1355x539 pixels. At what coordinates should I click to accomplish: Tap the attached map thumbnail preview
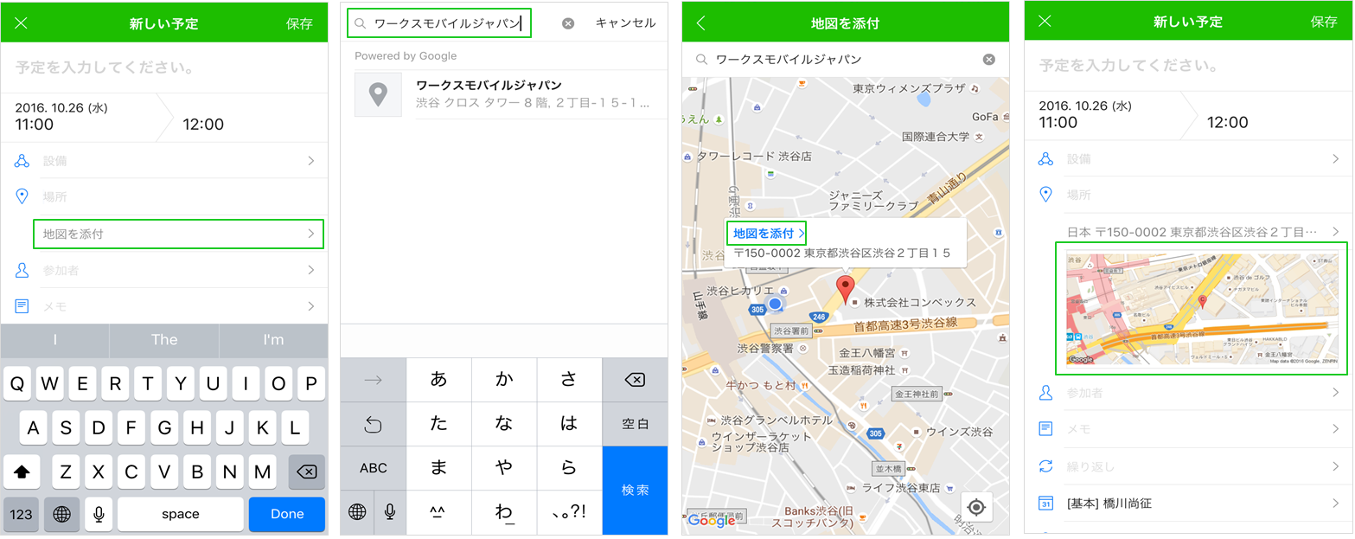click(x=1201, y=308)
